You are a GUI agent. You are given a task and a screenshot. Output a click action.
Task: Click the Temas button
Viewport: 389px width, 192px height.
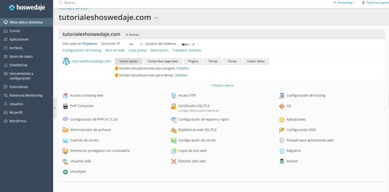tap(213, 61)
